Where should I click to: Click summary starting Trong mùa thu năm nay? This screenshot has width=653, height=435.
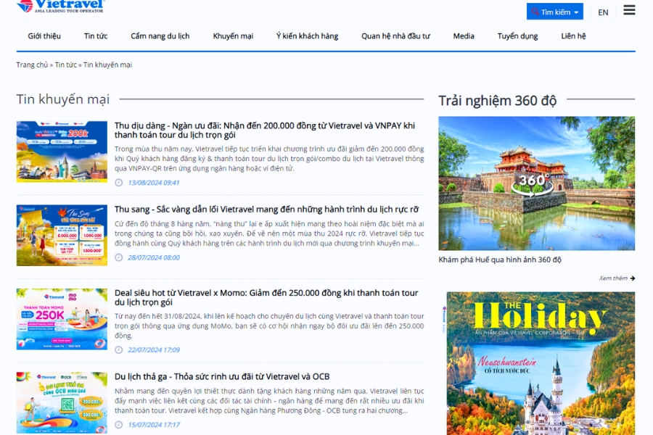coord(269,159)
